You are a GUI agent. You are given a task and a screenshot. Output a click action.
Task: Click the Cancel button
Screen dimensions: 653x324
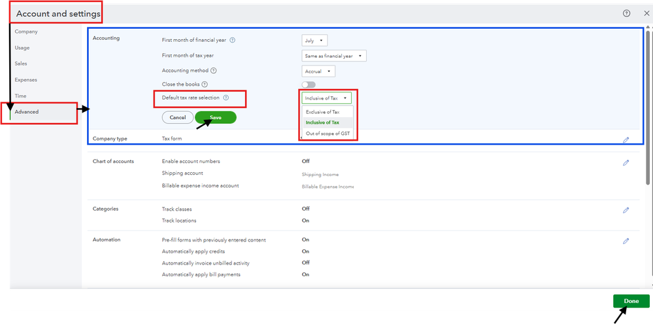click(x=177, y=118)
